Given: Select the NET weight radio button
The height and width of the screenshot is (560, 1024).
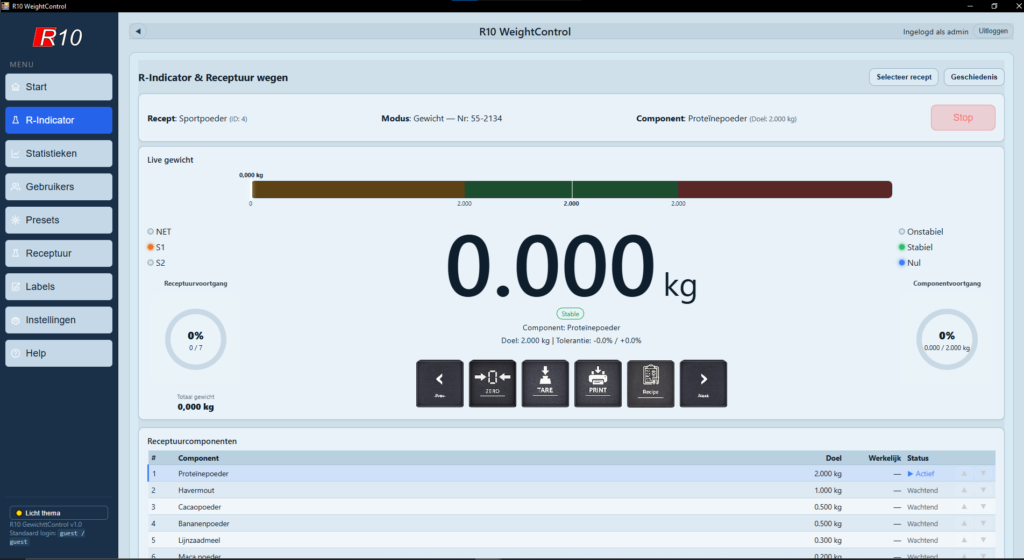Looking at the screenshot, I should pyautogui.click(x=150, y=231).
